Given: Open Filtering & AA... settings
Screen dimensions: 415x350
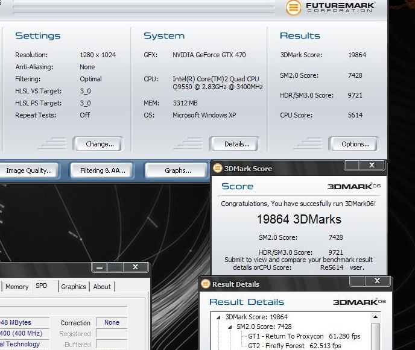Looking at the screenshot, I should pos(102,170).
